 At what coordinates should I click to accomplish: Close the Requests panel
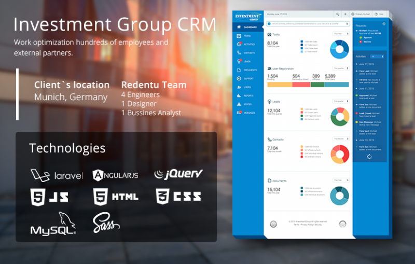point(384,24)
